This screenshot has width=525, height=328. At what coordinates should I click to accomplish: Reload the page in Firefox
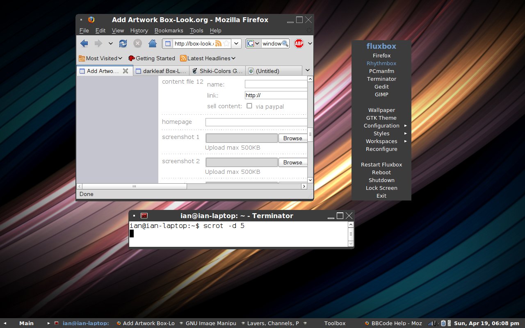(x=123, y=43)
